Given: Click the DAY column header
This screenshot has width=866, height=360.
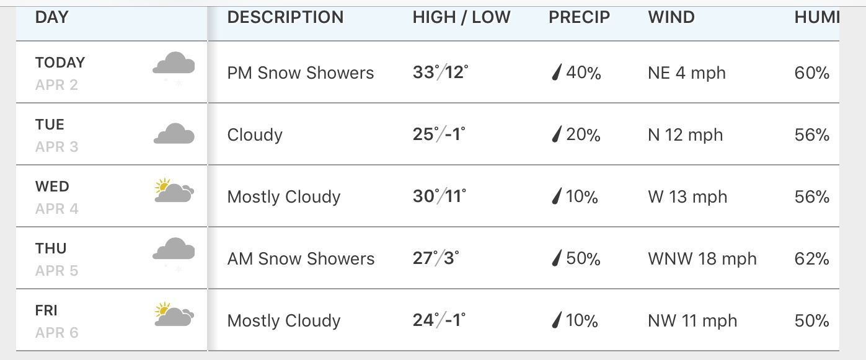Looking at the screenshot, I should tap(51, 17).
